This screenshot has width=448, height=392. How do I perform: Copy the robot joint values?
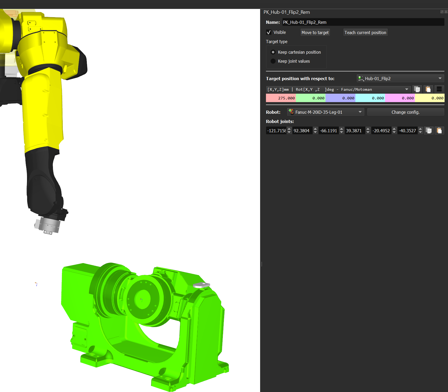[429, 131]
